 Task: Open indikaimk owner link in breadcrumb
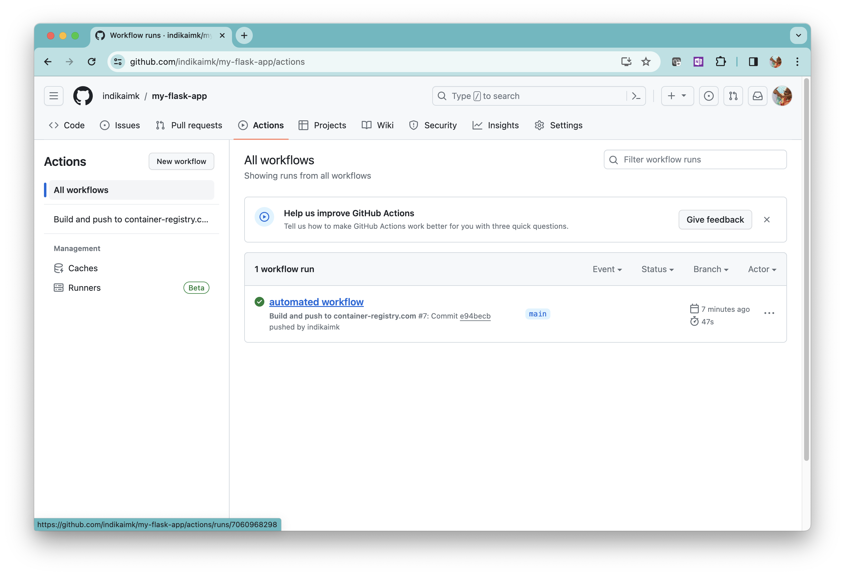point(121,96)
